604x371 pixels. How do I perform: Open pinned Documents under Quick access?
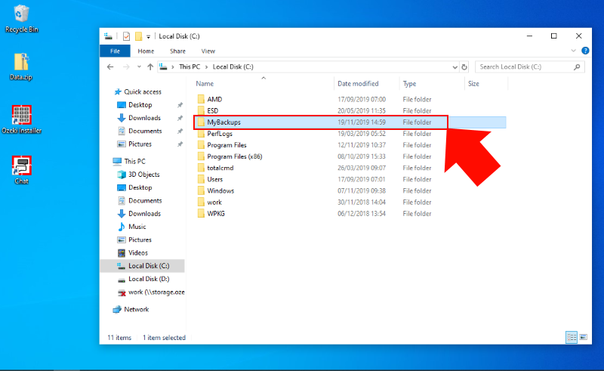[145, 131]
